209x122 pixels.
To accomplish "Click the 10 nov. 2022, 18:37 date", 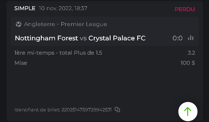I will tap(63, 8).
